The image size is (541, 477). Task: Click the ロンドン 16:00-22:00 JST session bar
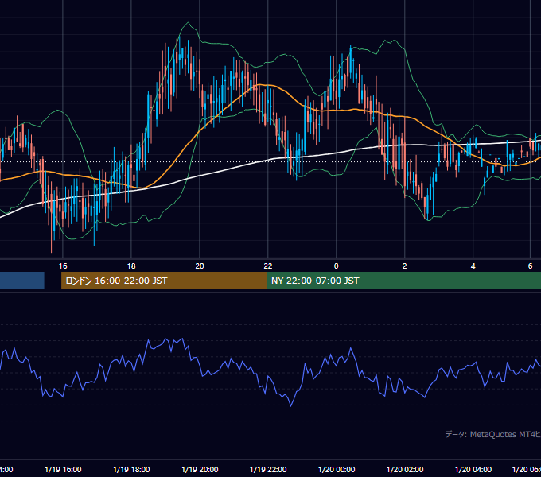[x=164, y=281]
